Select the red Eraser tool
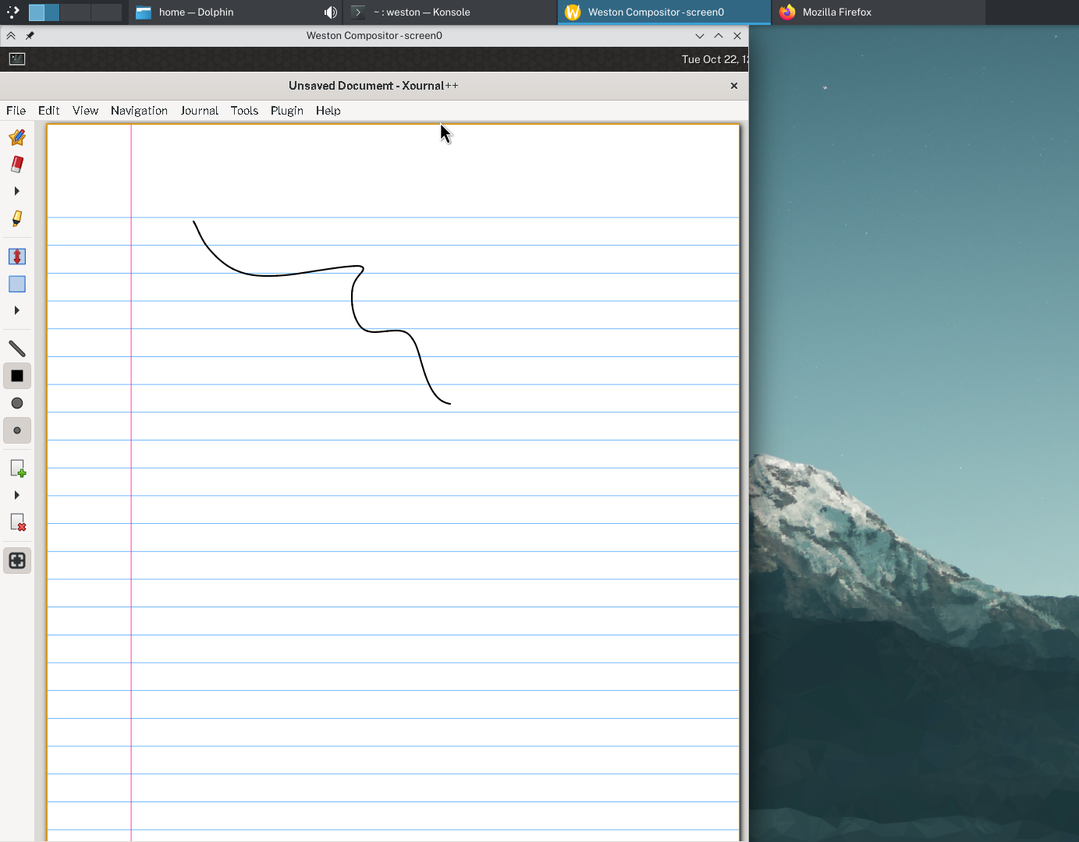The image size is (1079, 842). pyautogui.click(x=17, y=165)
